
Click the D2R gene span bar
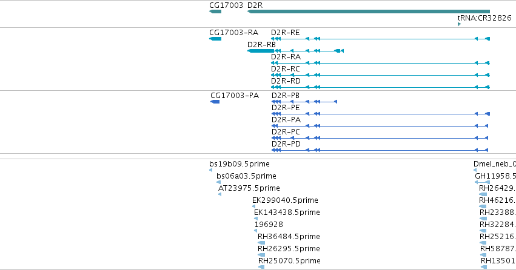coord(369,12)
